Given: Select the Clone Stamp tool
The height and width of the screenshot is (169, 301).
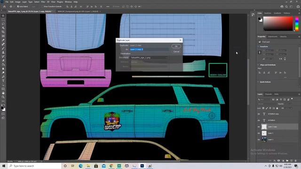Looking at the screenshot, I should (3, 52).
